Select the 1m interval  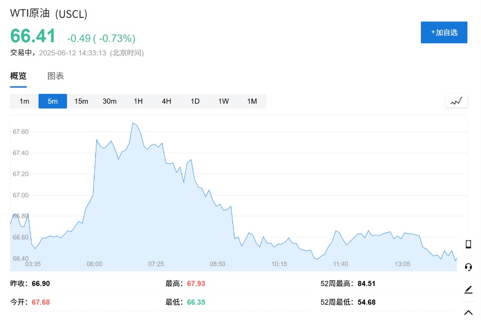tap(24, 101)
